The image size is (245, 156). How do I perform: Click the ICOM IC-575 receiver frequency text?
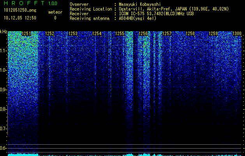[156, 14]
